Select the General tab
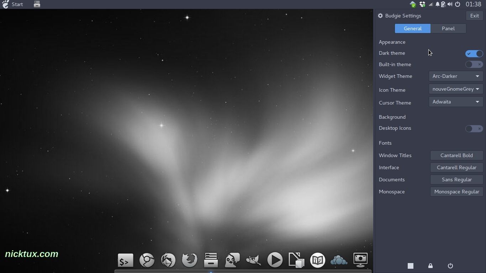Image resolution: width=486 pixels, height=273 pixels. (413, 28)
